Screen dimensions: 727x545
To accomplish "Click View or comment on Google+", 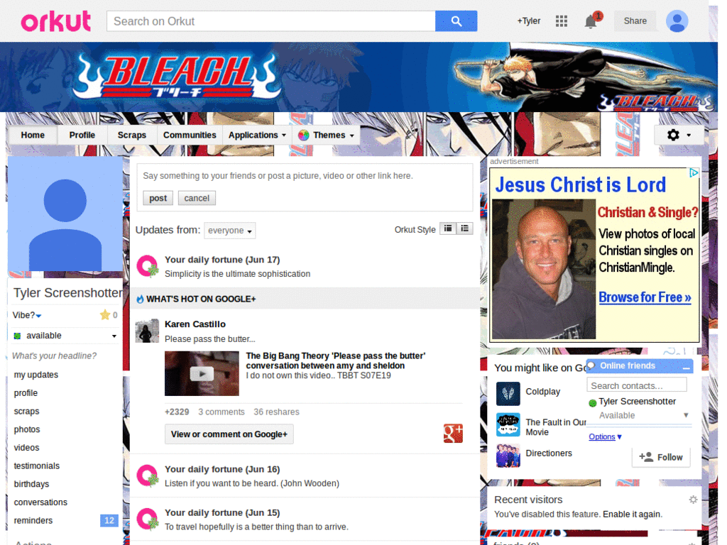I will pyautogui.click(x=229, y=434).
